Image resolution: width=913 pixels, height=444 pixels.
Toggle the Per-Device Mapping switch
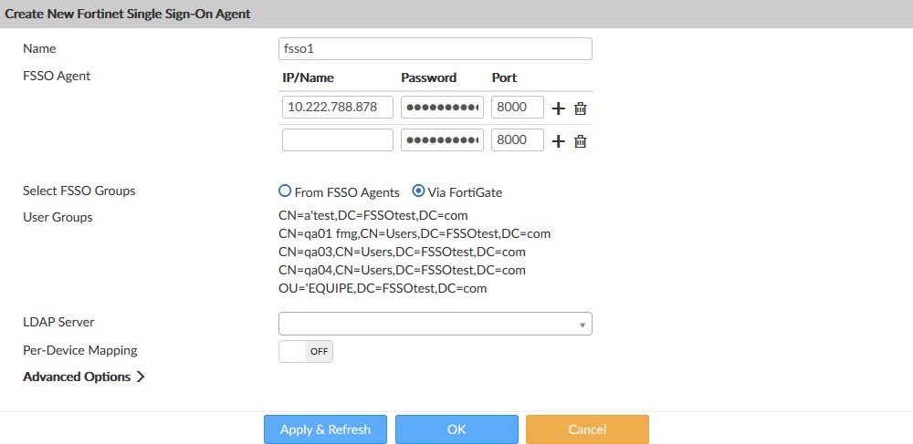[x=306, y=351]
